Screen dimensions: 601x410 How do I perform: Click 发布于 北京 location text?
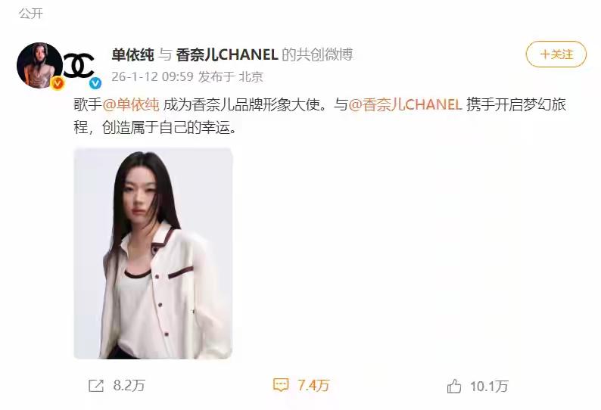click(x=231, y=76)
